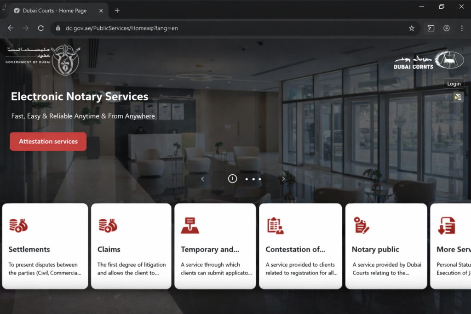
Task: Click the Contestation of... clipboard icon
Action: tap(276, 225)
